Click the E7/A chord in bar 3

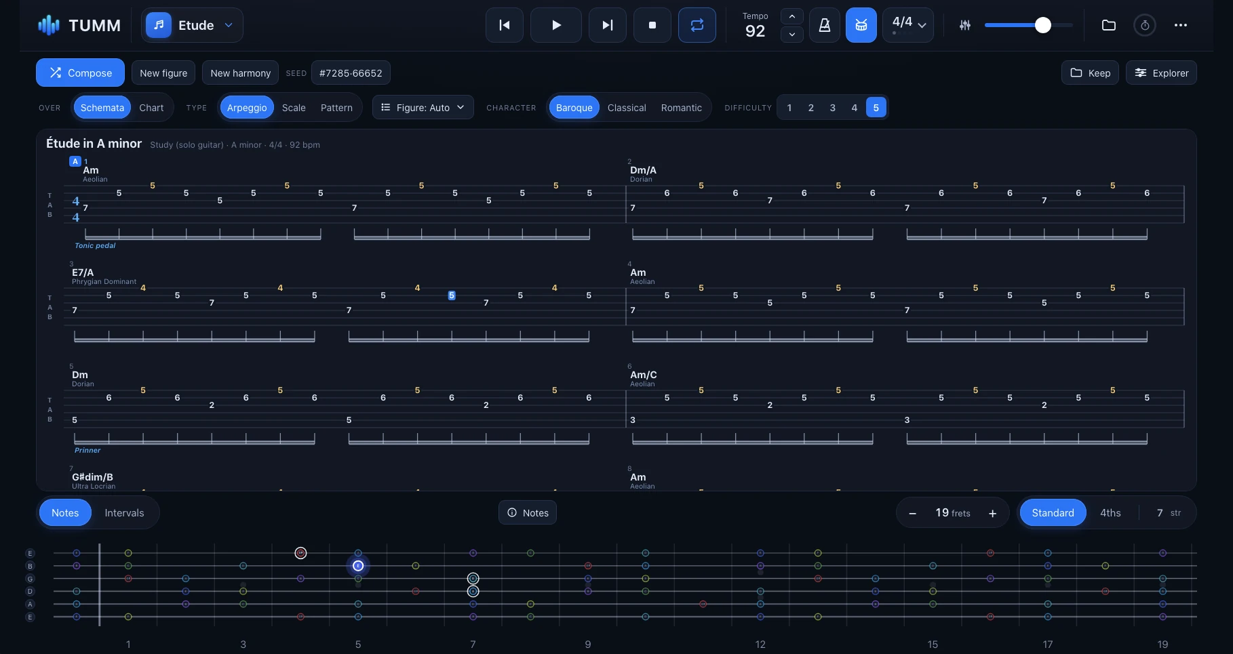83,272
